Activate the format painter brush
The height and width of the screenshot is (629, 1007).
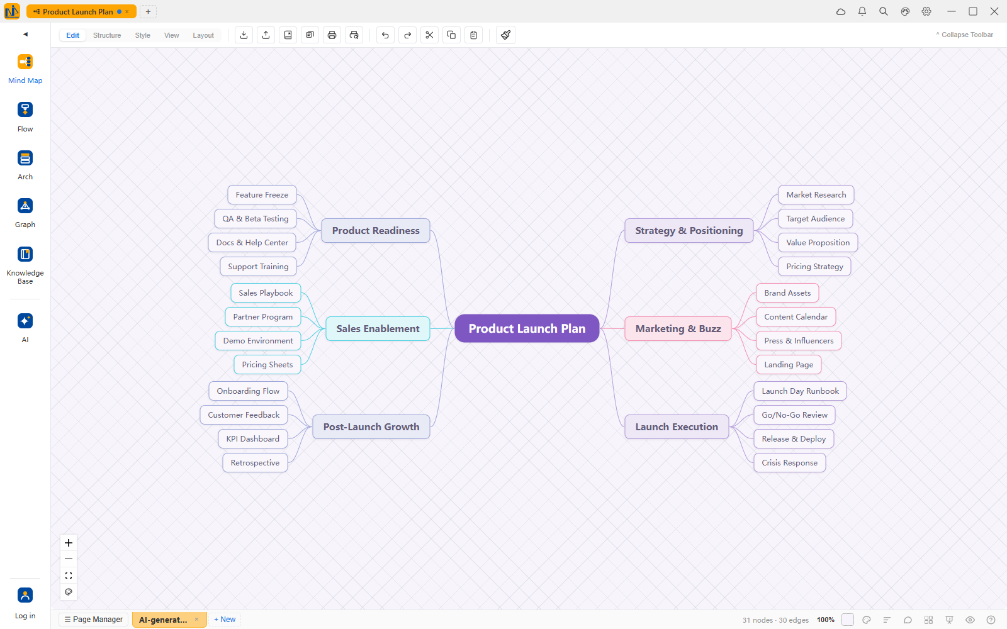click(505, 35)
